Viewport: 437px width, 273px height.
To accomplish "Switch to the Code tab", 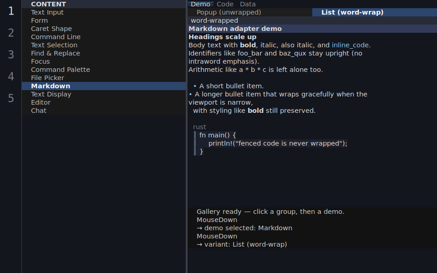I will point(225,4).
